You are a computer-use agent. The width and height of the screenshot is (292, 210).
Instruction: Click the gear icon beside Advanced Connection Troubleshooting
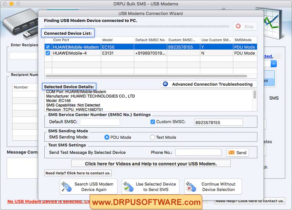point(165,84)
